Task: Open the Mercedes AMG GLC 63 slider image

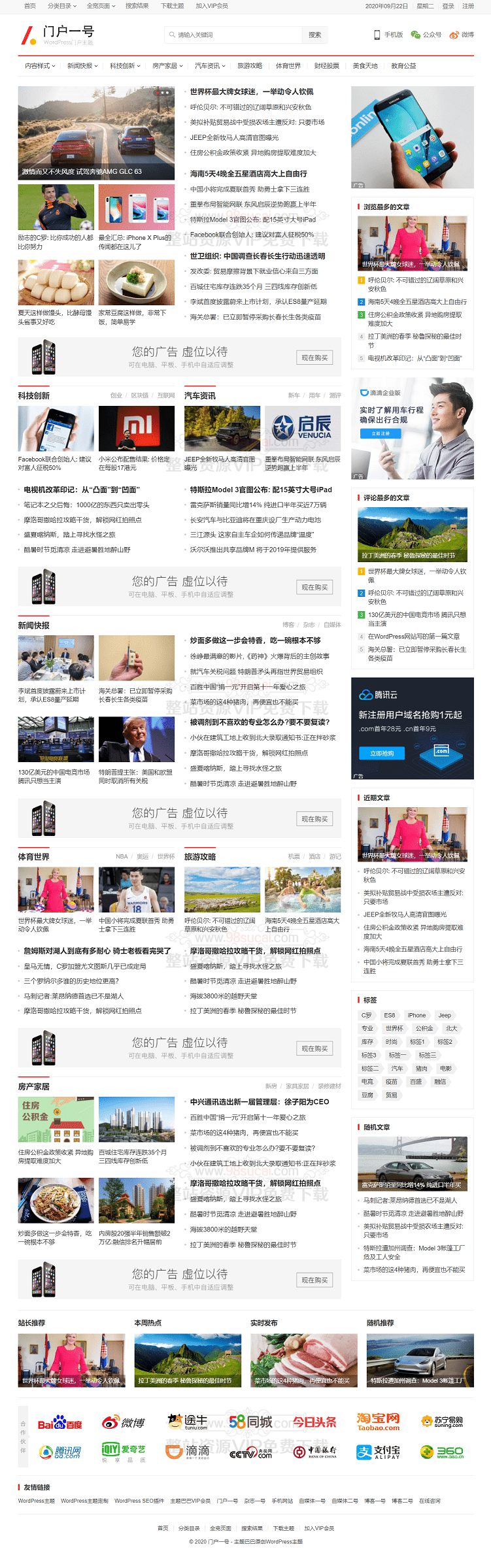Action: [96, 133]
